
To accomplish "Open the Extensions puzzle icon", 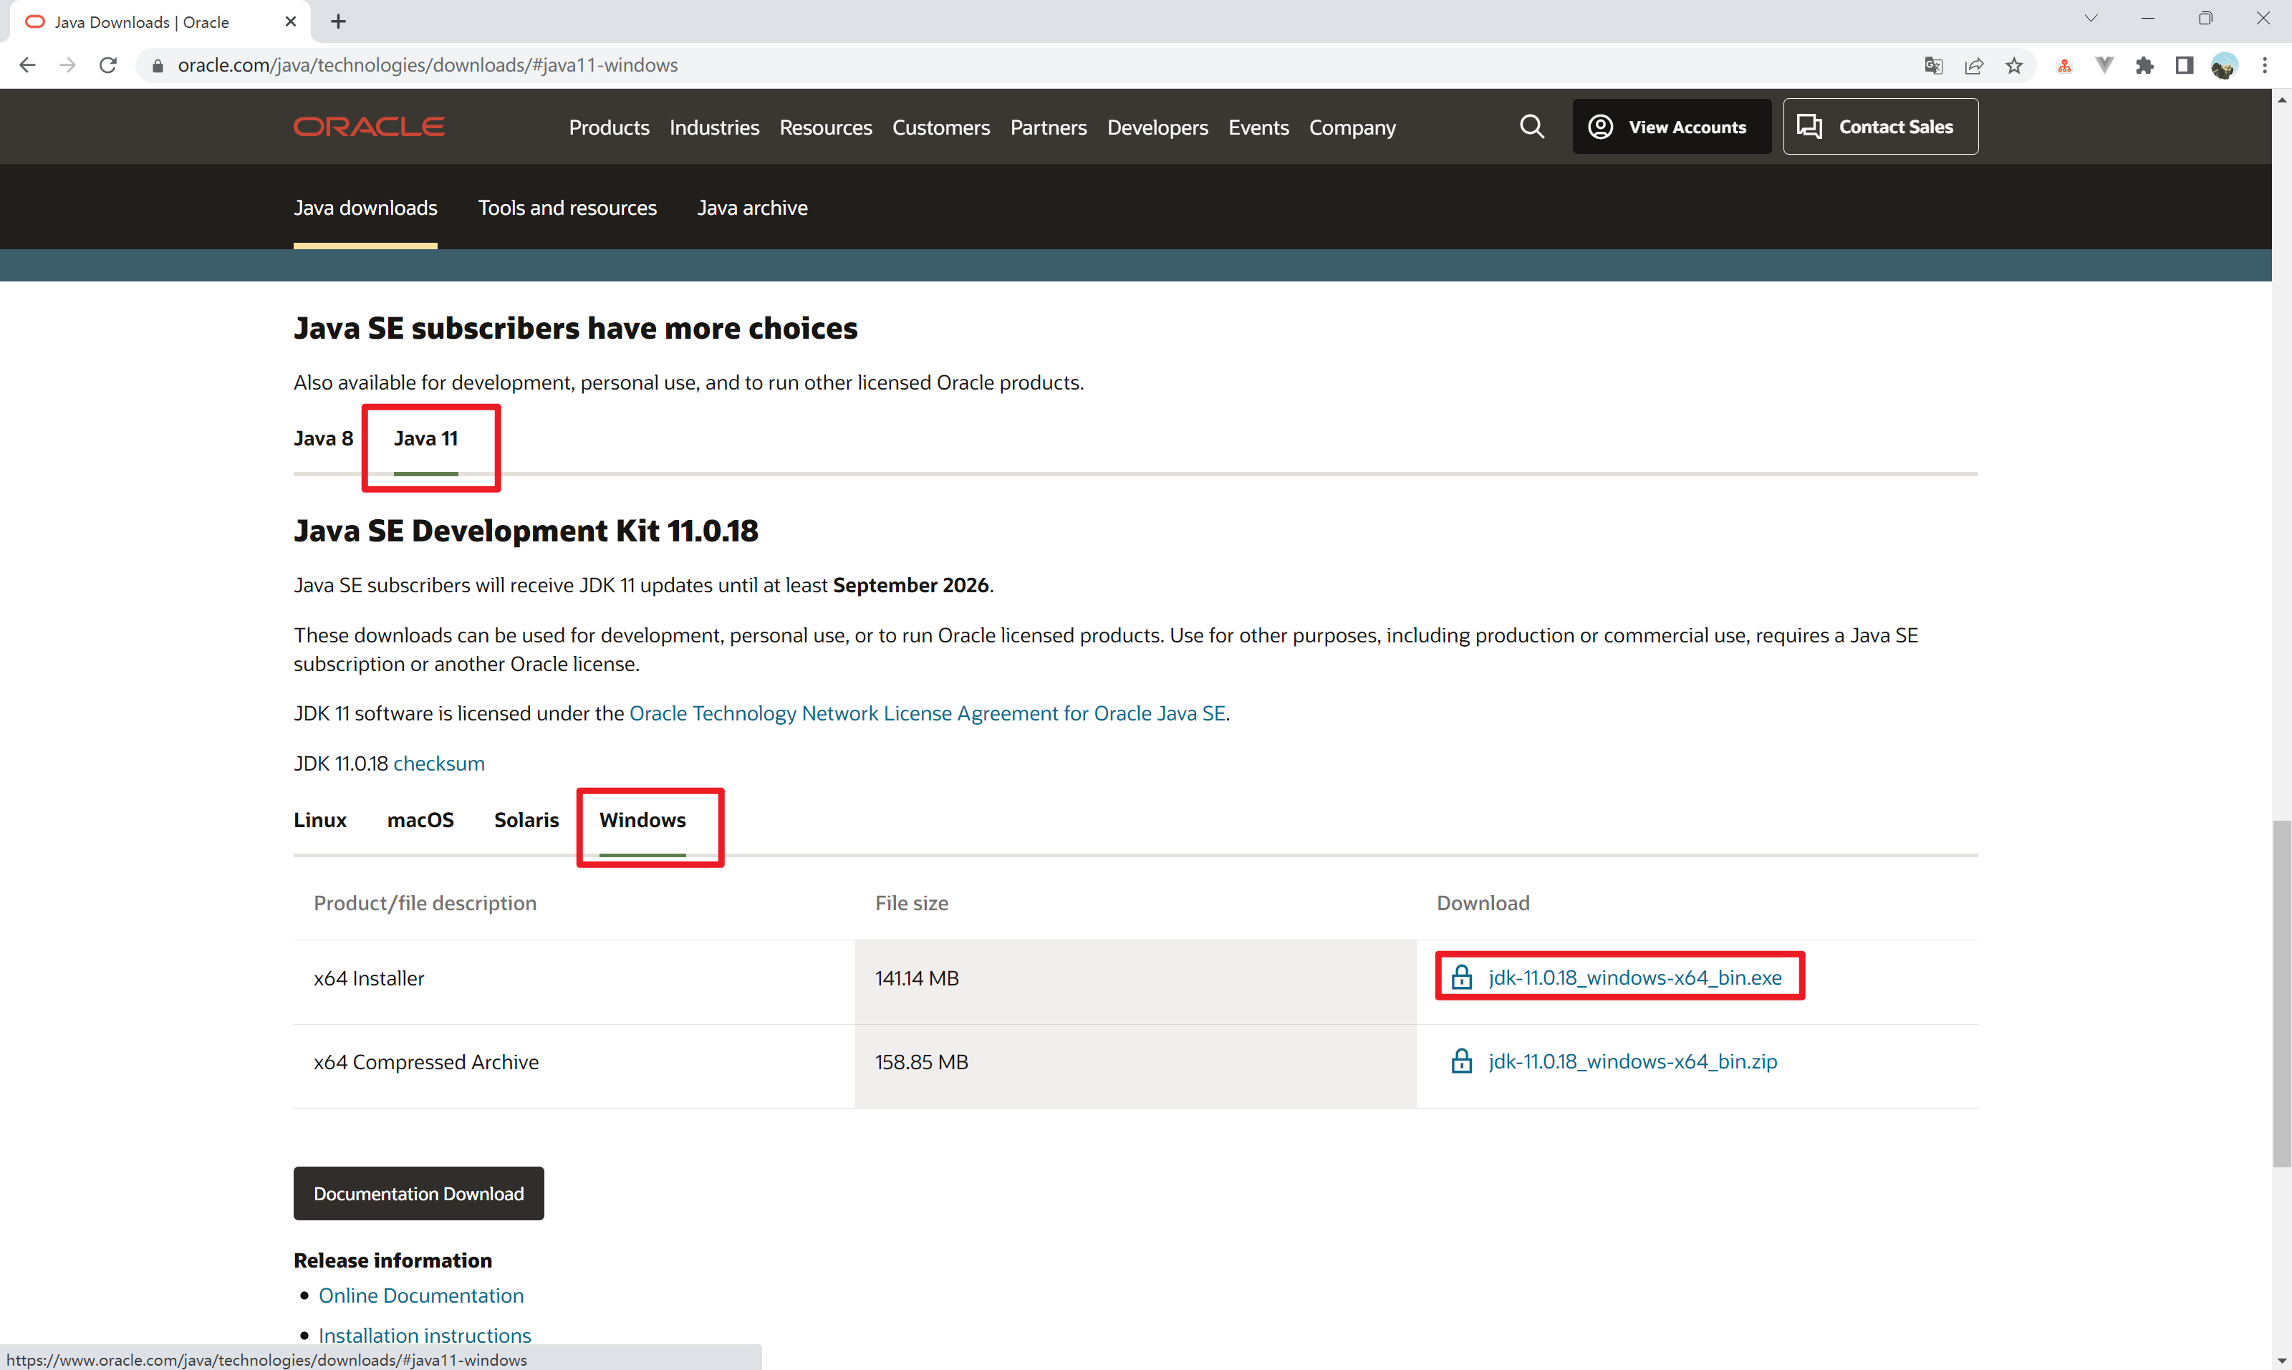I will 2144,66.
